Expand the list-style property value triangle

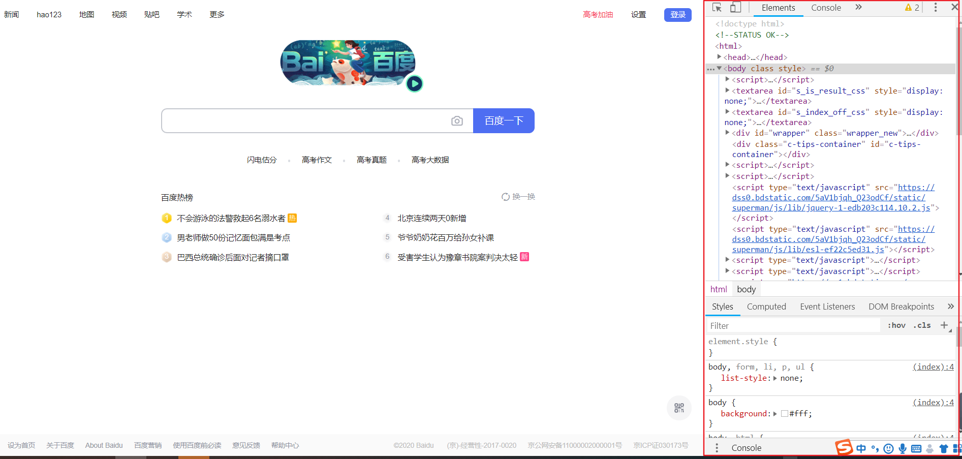coord(775,378)
